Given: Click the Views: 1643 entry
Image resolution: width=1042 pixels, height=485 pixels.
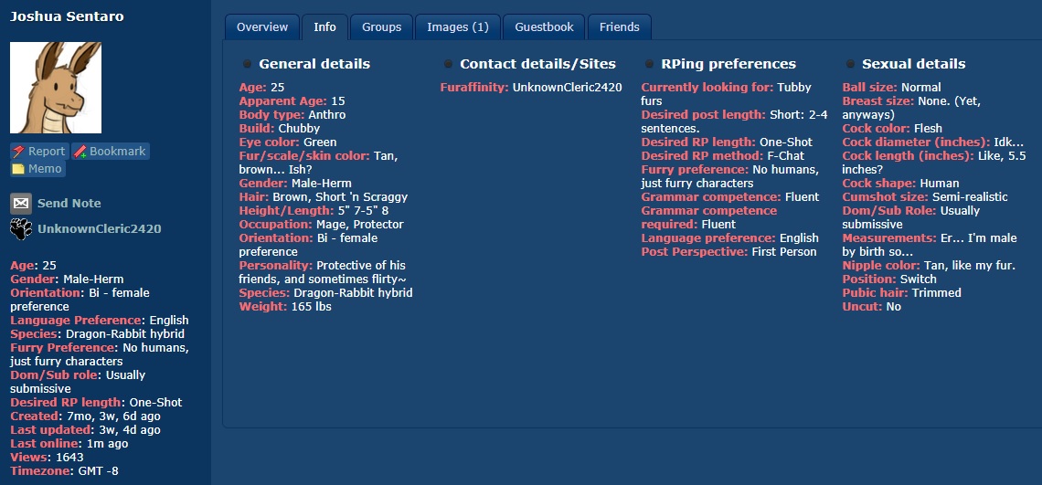Looking at the screenshot, I should (x=45, y=457).
